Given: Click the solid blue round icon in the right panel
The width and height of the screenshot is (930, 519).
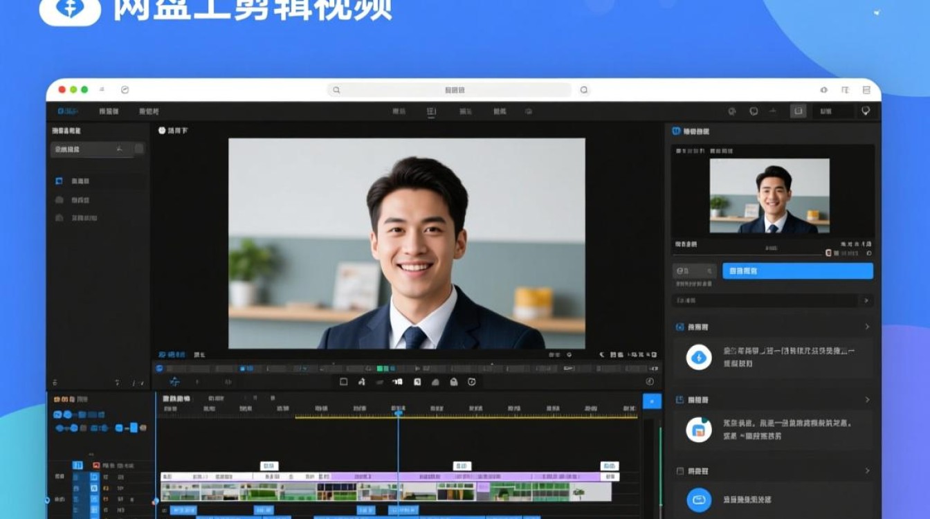Looking at the screenshot, I should 699,500.
